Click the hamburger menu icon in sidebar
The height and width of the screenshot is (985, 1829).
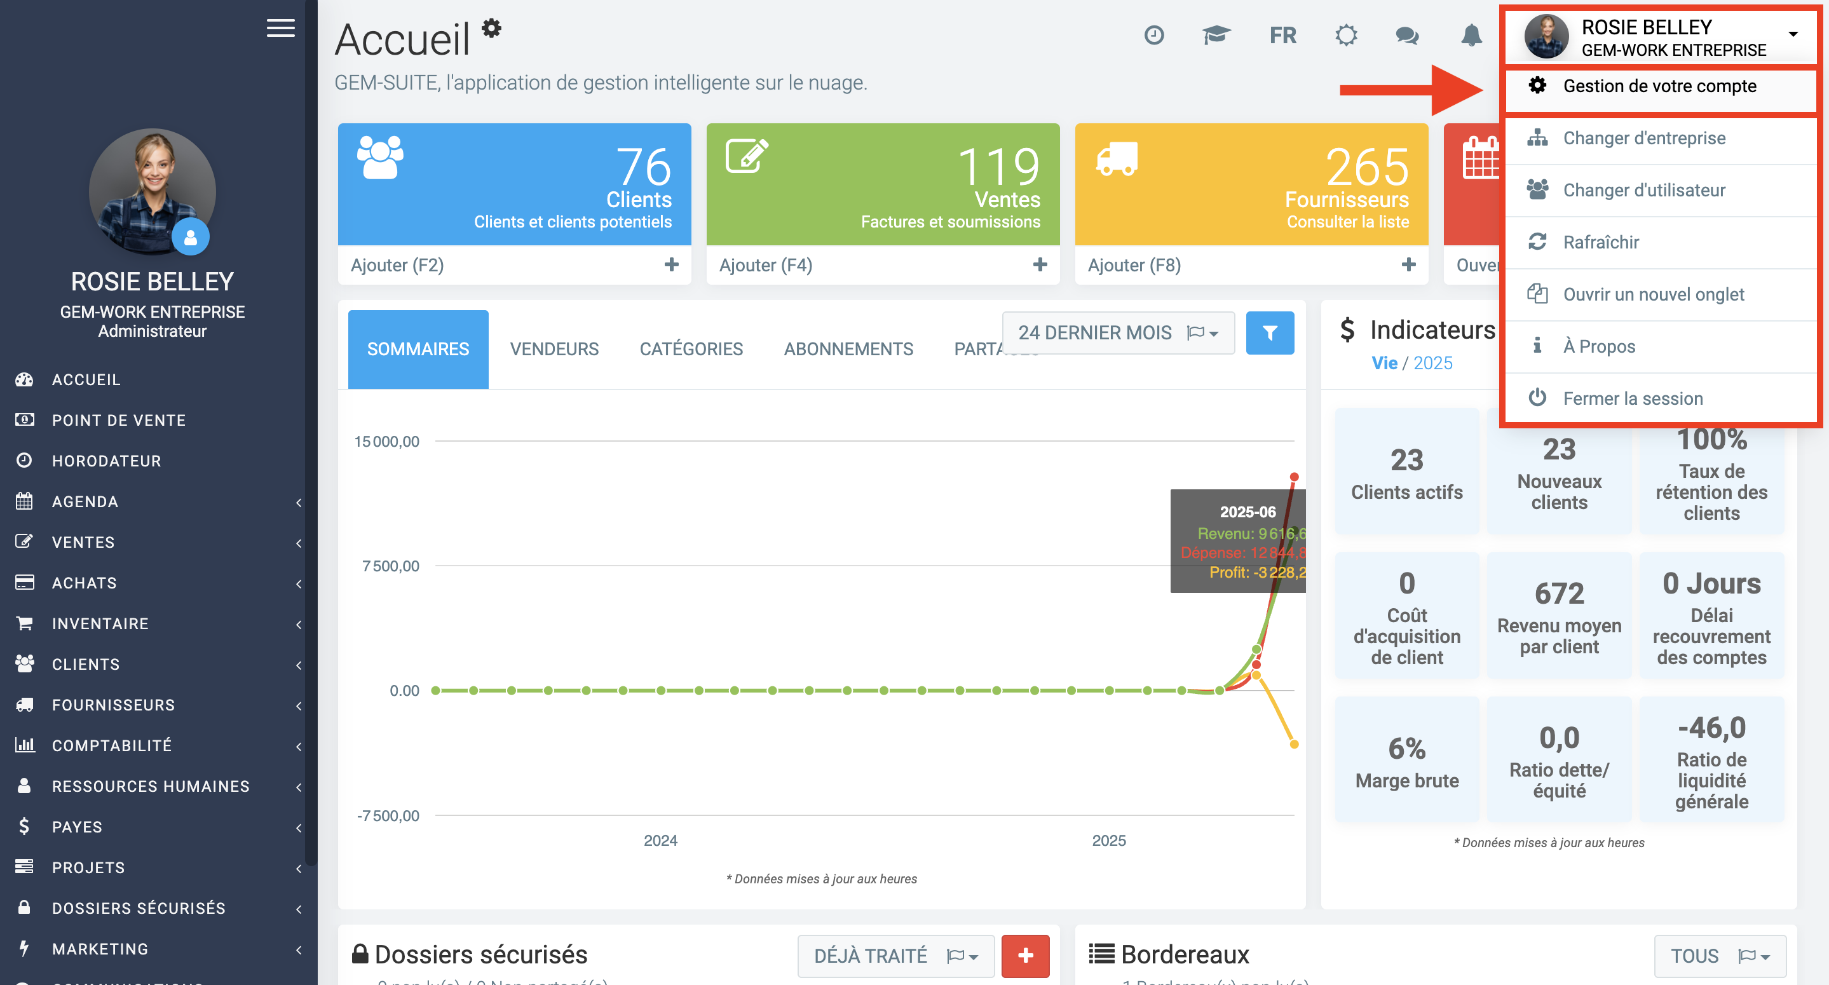coord(280,29)
